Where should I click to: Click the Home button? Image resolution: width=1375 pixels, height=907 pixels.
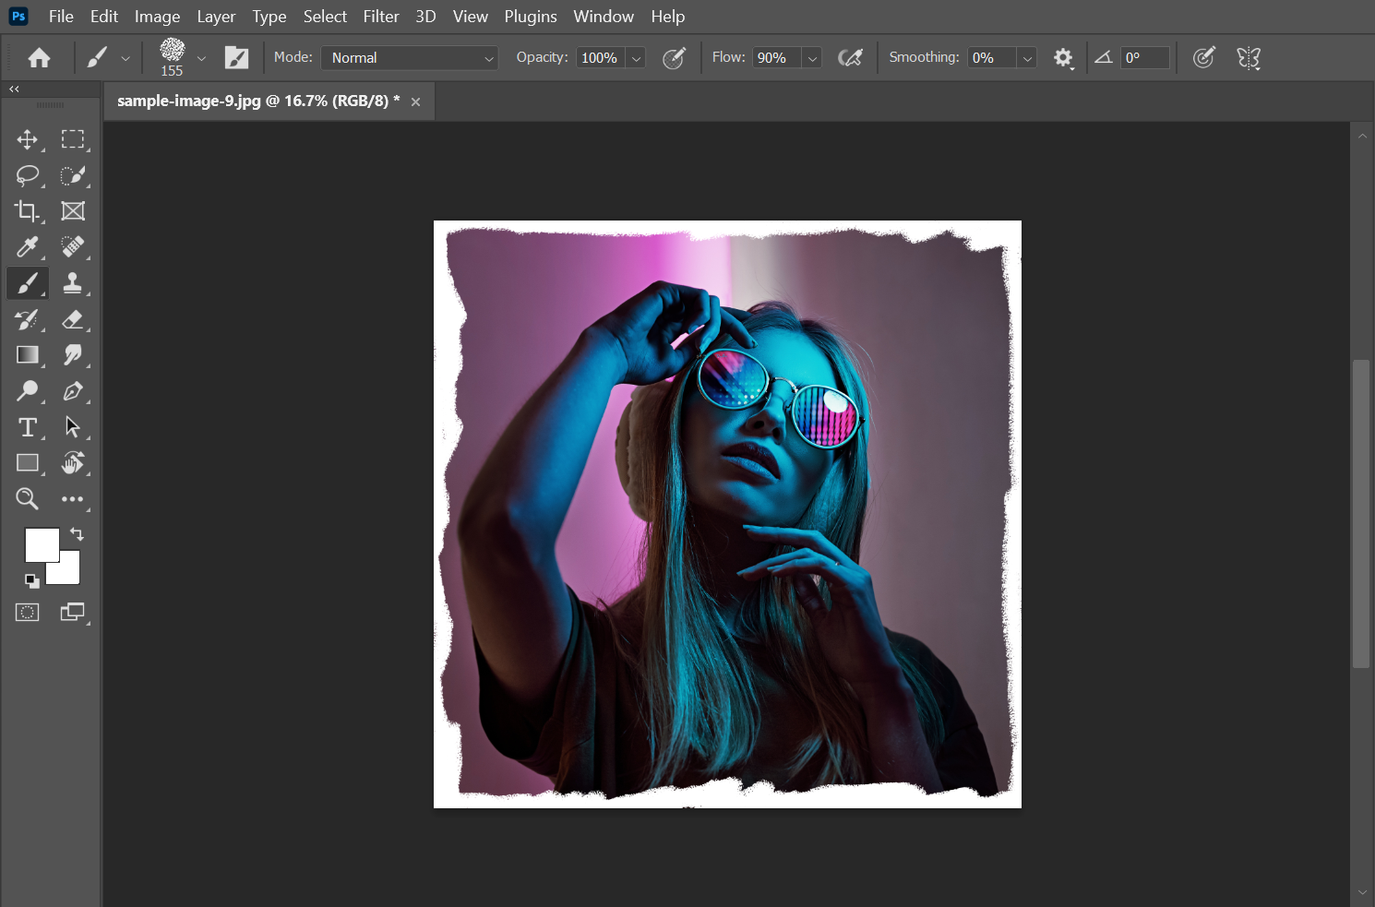click(39, 58)
